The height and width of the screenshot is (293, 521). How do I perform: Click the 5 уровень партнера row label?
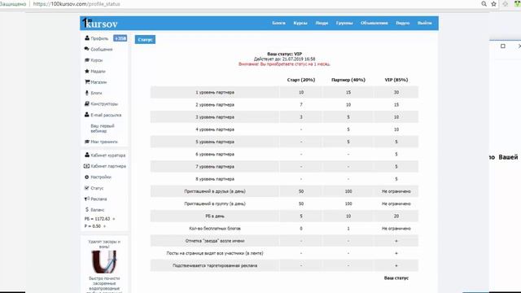tap(215, 142)
